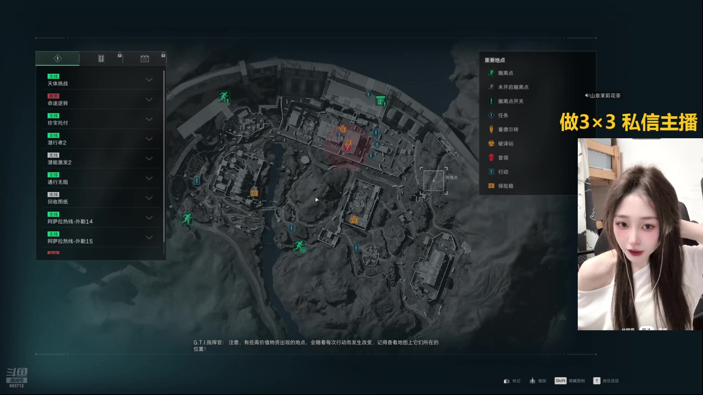Click the 命途逆转 mission name
Screen dimensions: 703x395
click(x=58, y=104)
